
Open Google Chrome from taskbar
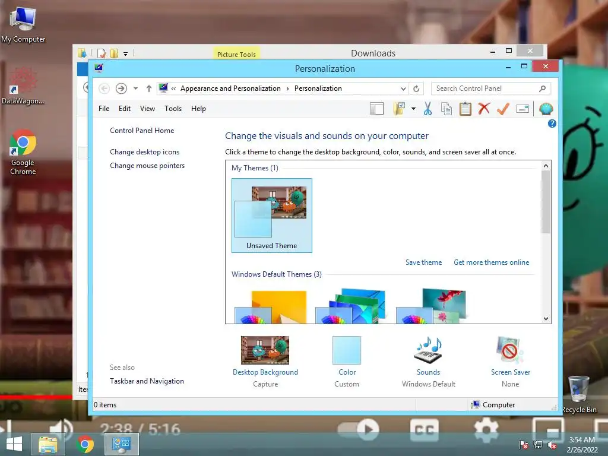[85, 444]
